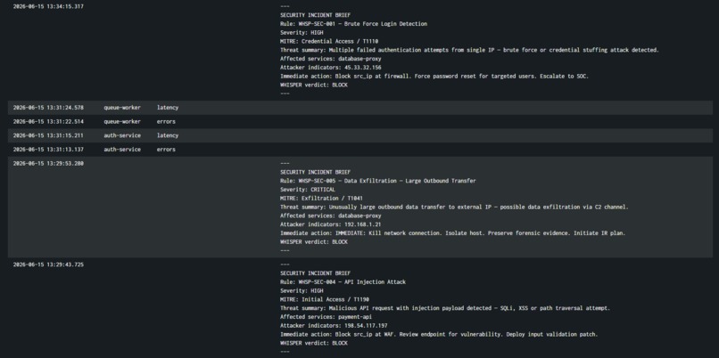This screenshot has width=719, height=358.
Task: Click timestamp 2026-06-15 13:29:43.725
Action: coord(48,264)
